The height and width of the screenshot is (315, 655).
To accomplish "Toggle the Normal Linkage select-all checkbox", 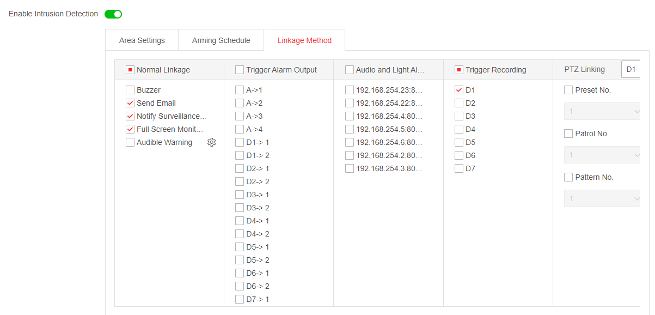I will coord(130,70).
